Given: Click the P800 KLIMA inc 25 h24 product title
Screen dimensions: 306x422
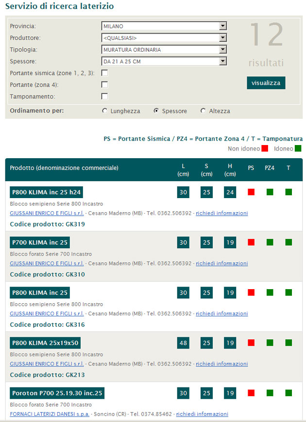Looking at the screenshot, I should [47, 192].
